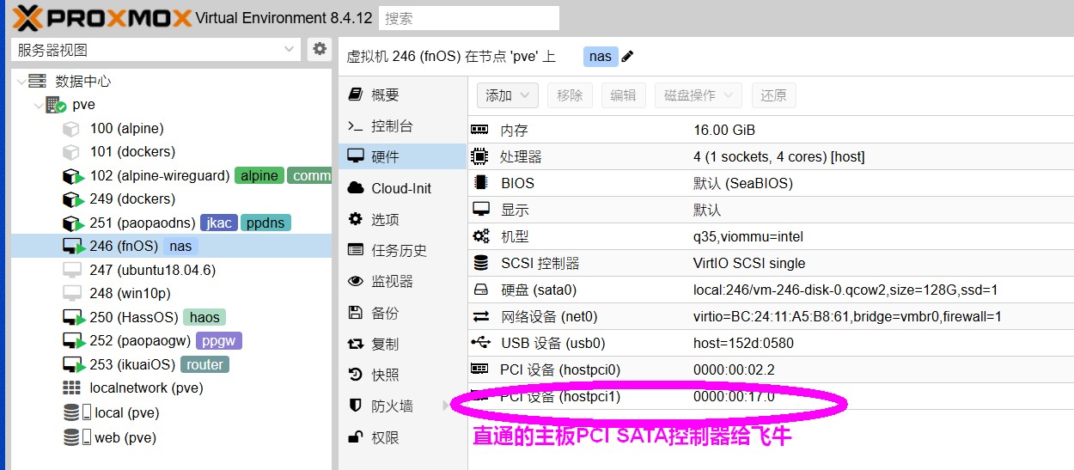Select container 102 (alpine-wireguard)
The image size is (1074, 470).
point(159,175)
